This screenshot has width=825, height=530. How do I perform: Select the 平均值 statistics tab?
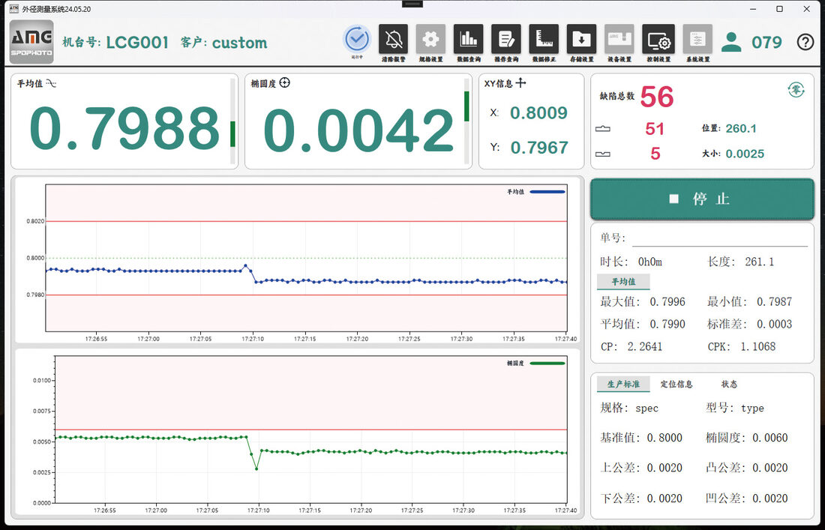point(623,282)
